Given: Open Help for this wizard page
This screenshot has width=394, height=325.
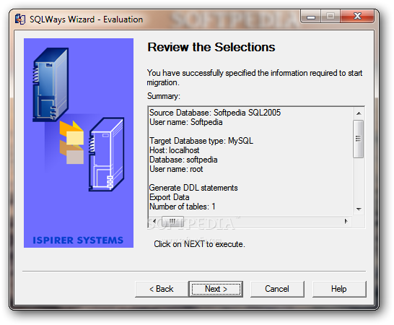Looking at the screenshot, I should point(339,289).
